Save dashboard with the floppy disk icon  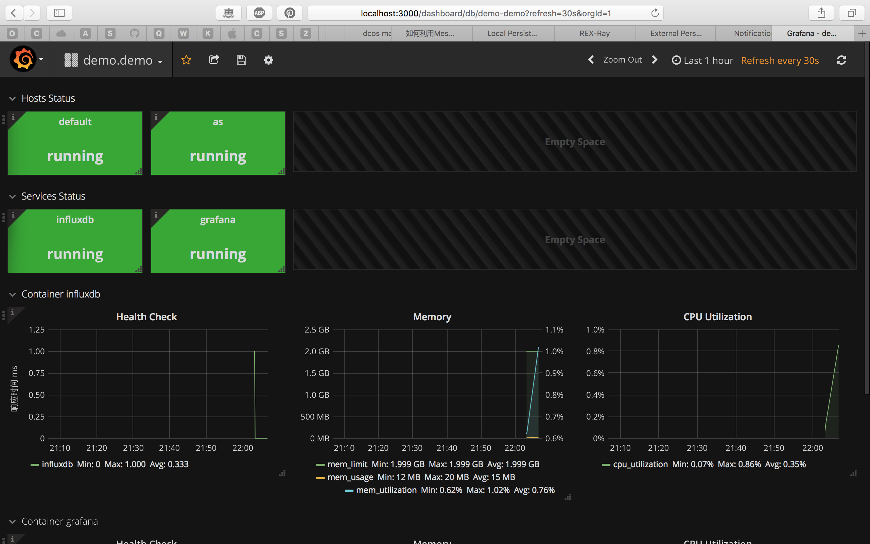pos(241,60)
